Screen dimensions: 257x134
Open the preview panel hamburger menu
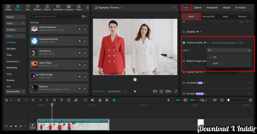174,7
